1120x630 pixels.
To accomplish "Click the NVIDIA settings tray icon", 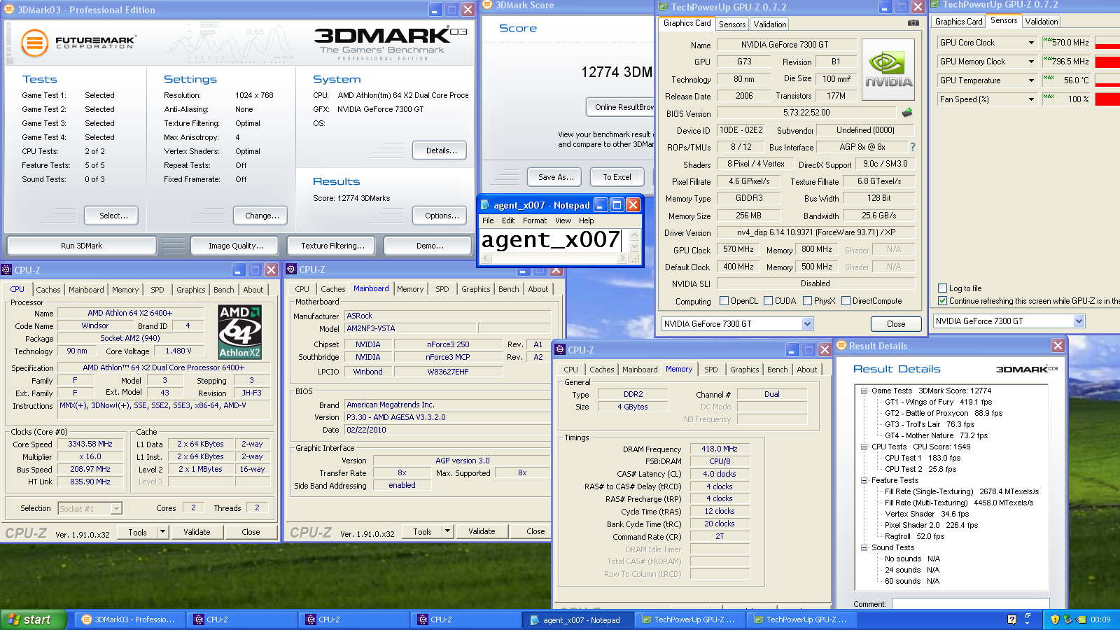I will click(1081, 619).
